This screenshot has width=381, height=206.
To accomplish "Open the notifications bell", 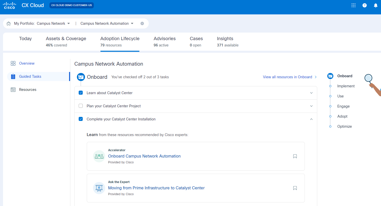I will coord(376,5).
